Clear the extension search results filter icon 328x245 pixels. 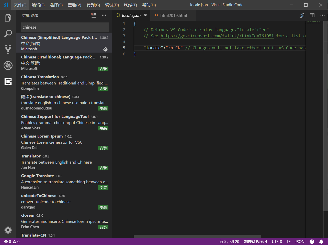point(93,15)
